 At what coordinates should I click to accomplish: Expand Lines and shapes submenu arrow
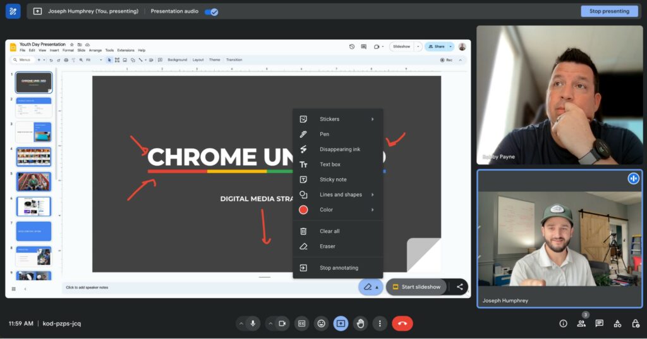[372, 194]
